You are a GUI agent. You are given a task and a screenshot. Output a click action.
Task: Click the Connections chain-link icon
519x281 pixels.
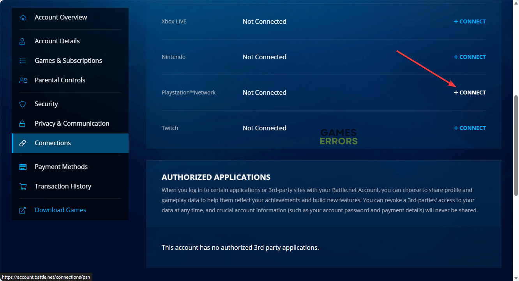pyautogui.click(x=23, y=143)
